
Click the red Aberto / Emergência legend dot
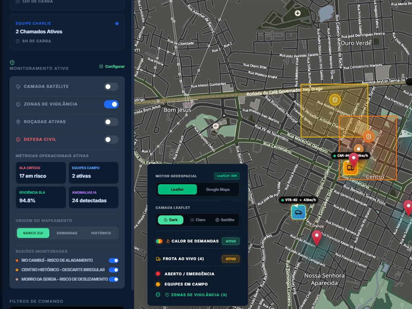tap(158, 274)
